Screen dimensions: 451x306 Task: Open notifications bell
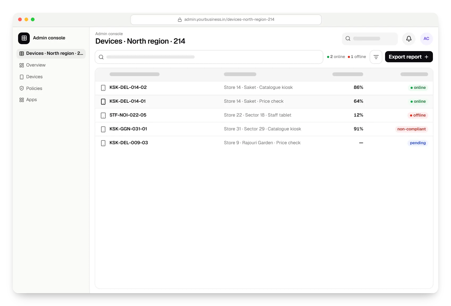(409, 39)
